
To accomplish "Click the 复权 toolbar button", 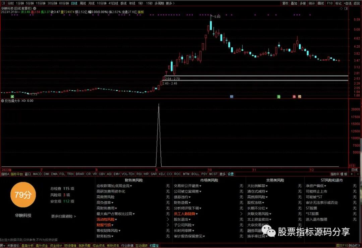I will pos(285,3).
